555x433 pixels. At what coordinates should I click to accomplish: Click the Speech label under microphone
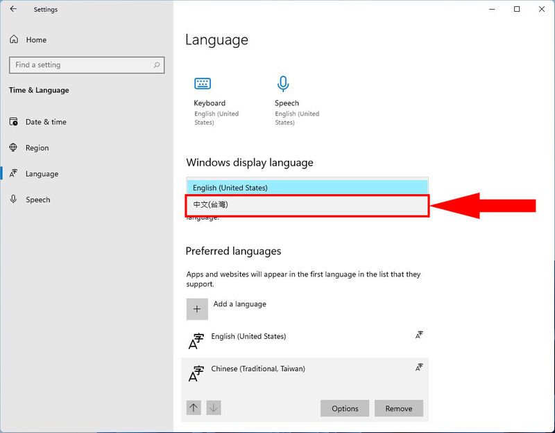point(287,103)
